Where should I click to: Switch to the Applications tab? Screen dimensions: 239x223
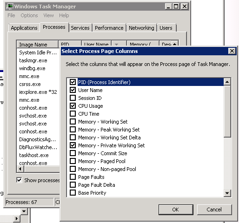coord(24,28)
